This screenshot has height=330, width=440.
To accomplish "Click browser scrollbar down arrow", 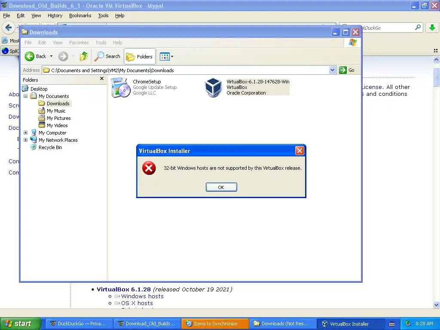I will pyautogui.click(x=437, y=305).
